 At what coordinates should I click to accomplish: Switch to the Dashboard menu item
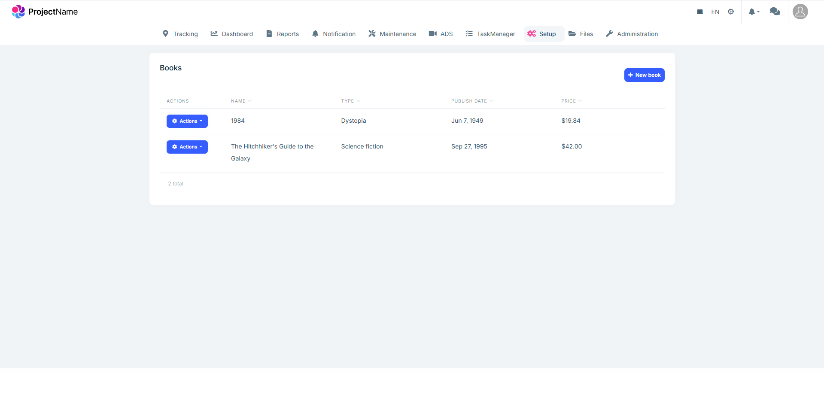click(x=231, y=34)
